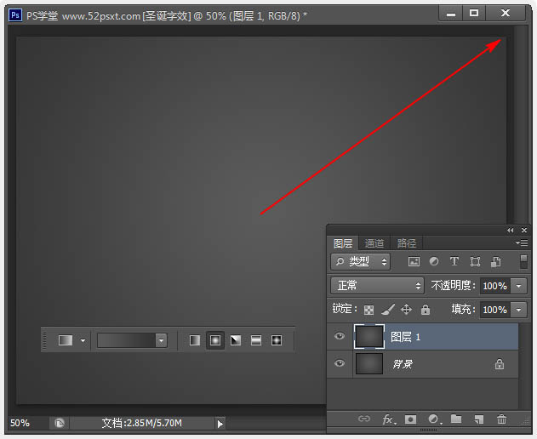
Task: Click the gradient tool preset icon
Action: pyautogui.click(x=66, y=340)
